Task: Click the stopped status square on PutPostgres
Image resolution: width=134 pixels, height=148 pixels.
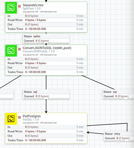Action: (19, 117)
